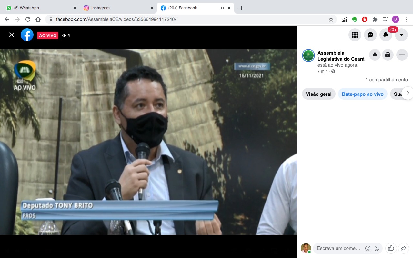
Task: Select the Bate-papo ao vivo tab
Action: pos(363,94)
